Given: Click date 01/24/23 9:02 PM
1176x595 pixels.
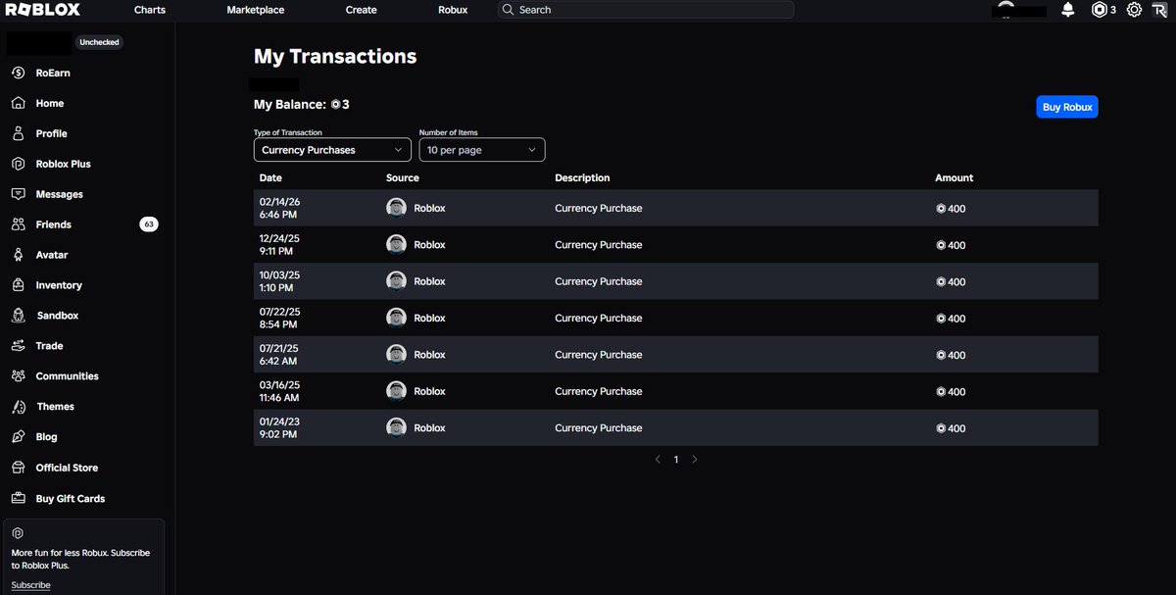Looking at the screenshot, I should 279,427.
